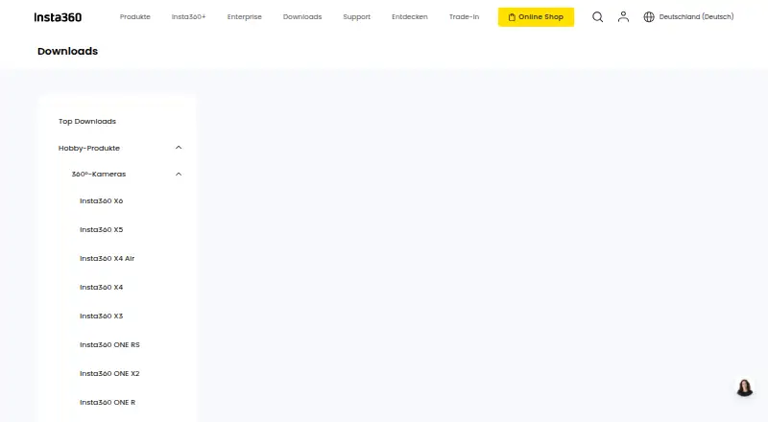Open Insta360 X4 downloads
Viewport: 768px width, 422px height.
(102, 288)
